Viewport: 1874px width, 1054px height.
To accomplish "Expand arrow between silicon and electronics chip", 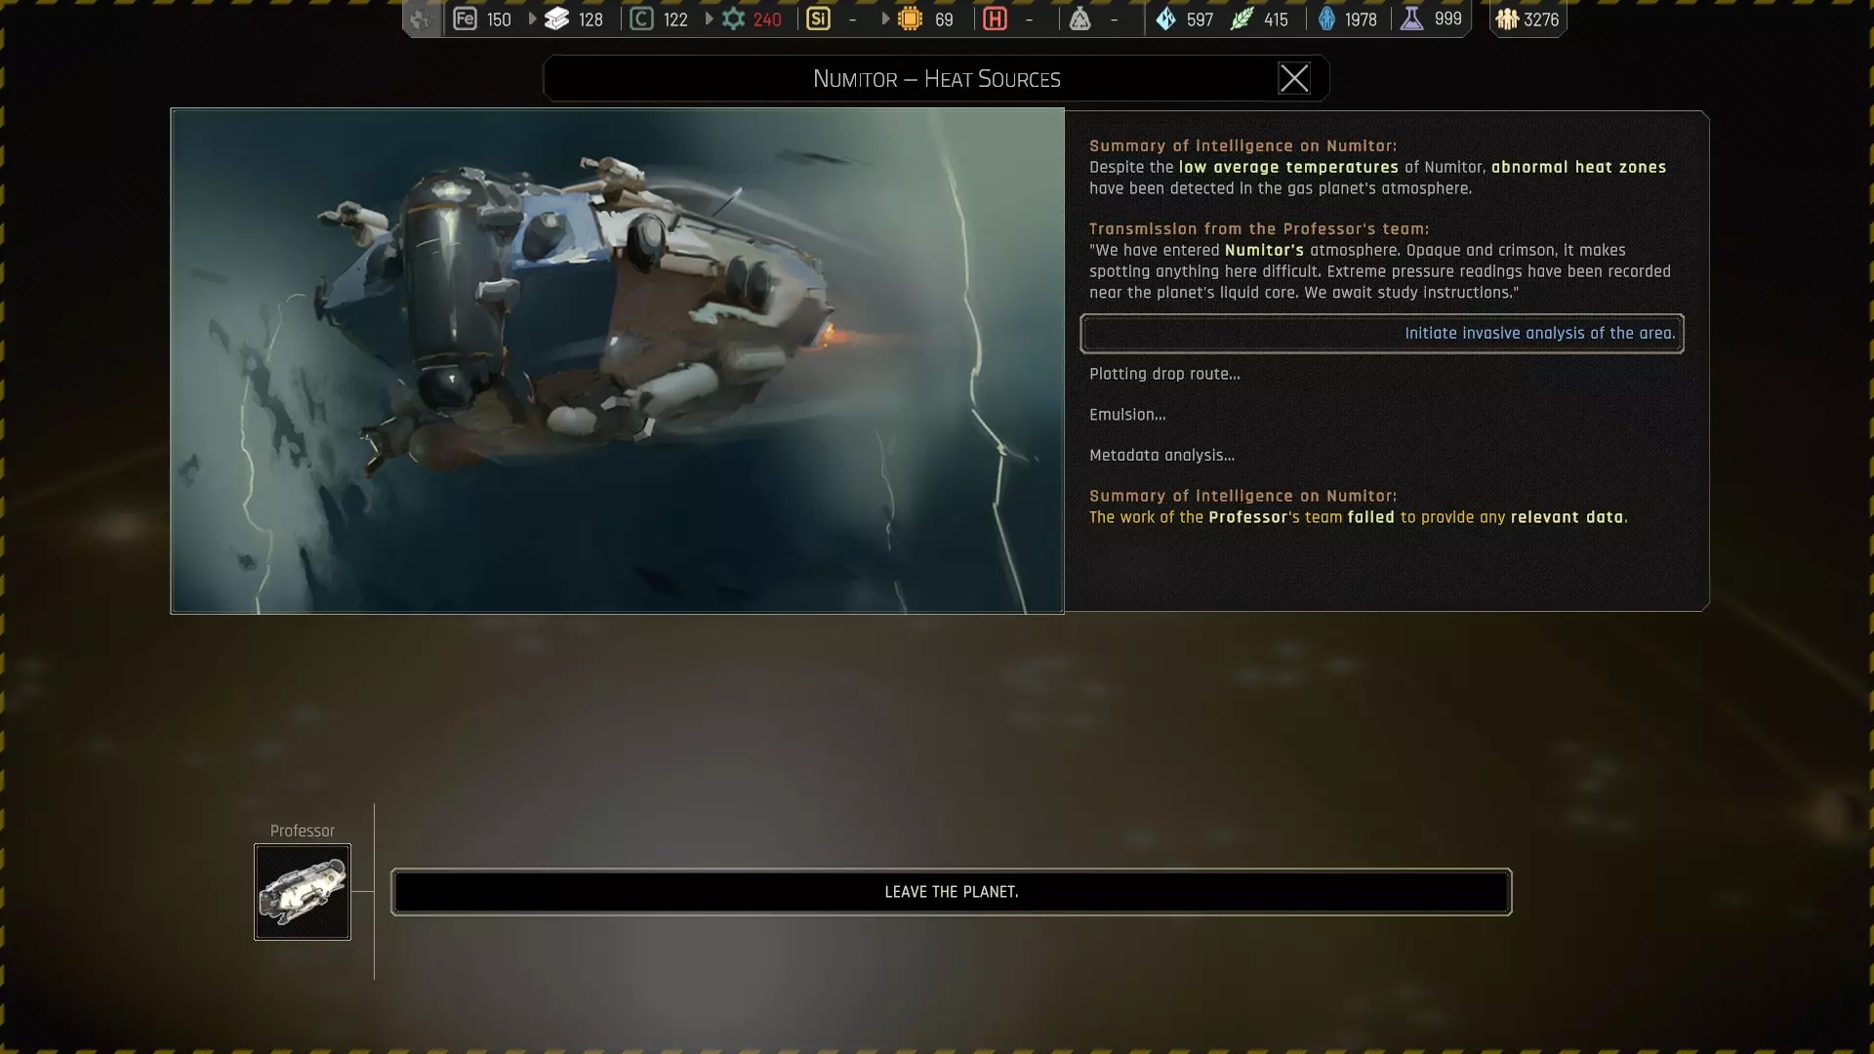I will click(885, 19).
